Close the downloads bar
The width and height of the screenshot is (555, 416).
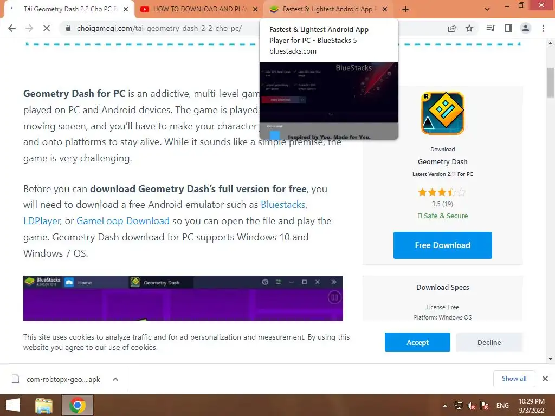point(545,379)
